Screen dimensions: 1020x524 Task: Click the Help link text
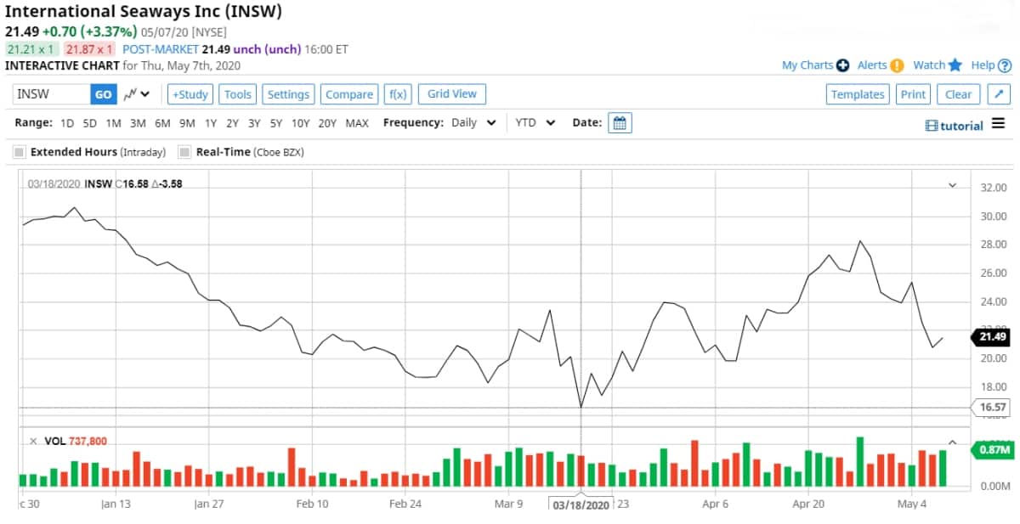pyautogui.click(x=983, y=65)
